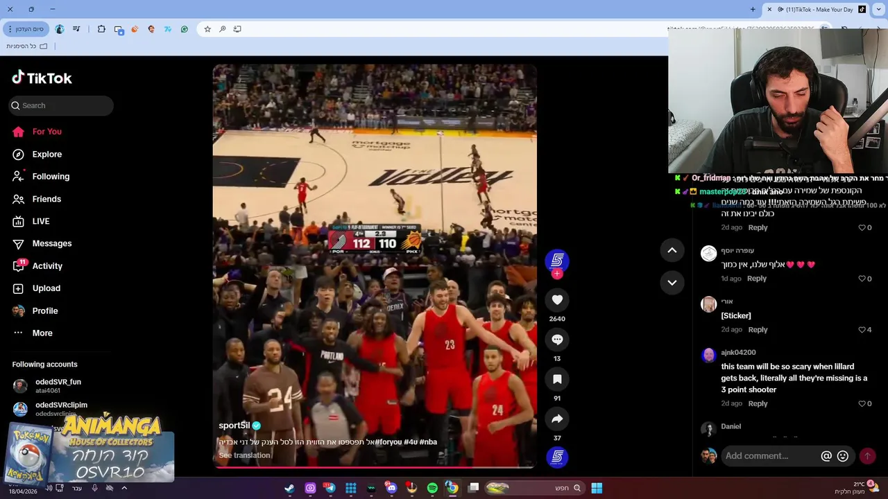Open the Windows Start menu
The height and width of the screenshot is (499, 888).
click(x=597, y=488)
